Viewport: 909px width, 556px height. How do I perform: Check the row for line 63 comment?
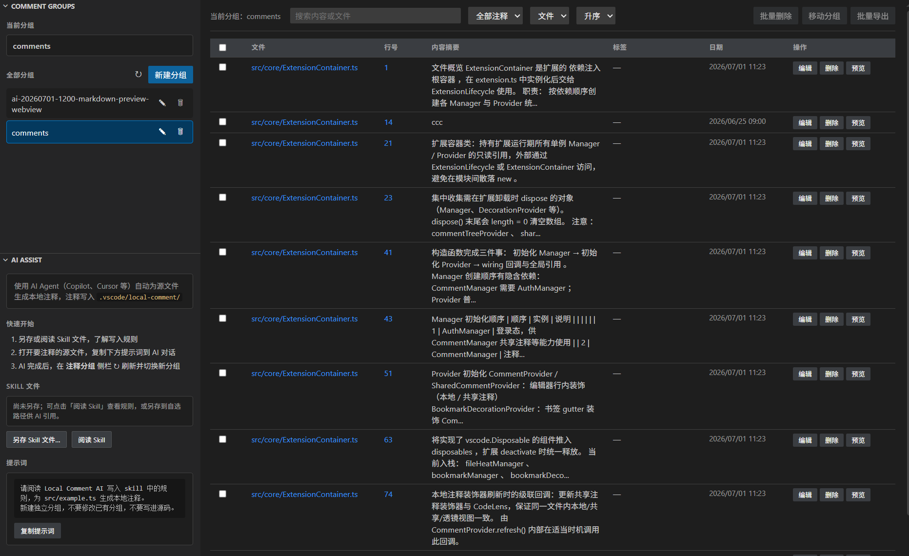[x=222, y=439]
